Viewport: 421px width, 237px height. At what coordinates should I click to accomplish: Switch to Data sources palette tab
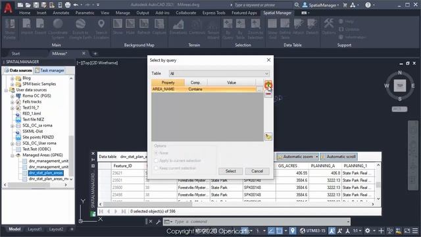(18, 70)
